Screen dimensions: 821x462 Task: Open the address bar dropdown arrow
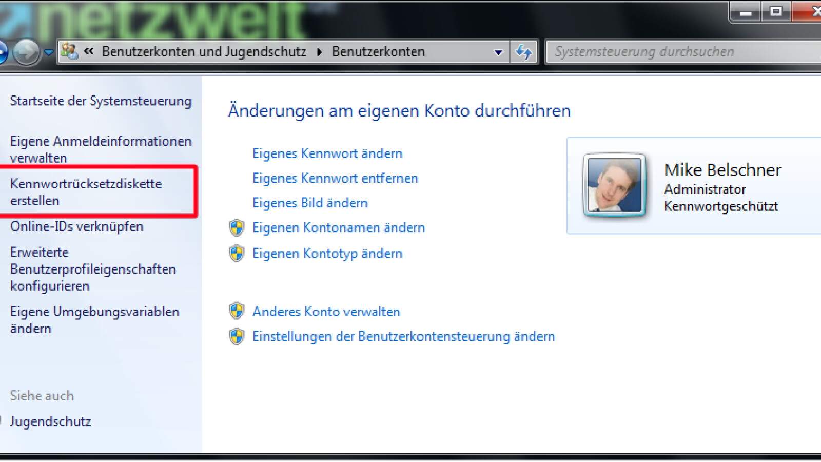tap(497, 51)
